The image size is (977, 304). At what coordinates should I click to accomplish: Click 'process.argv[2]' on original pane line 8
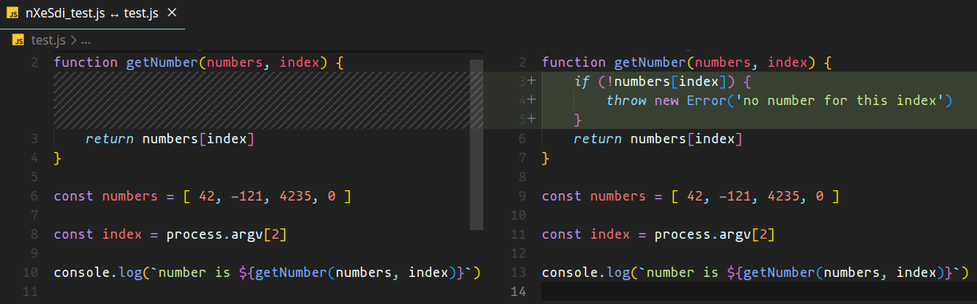pos(227,234)
